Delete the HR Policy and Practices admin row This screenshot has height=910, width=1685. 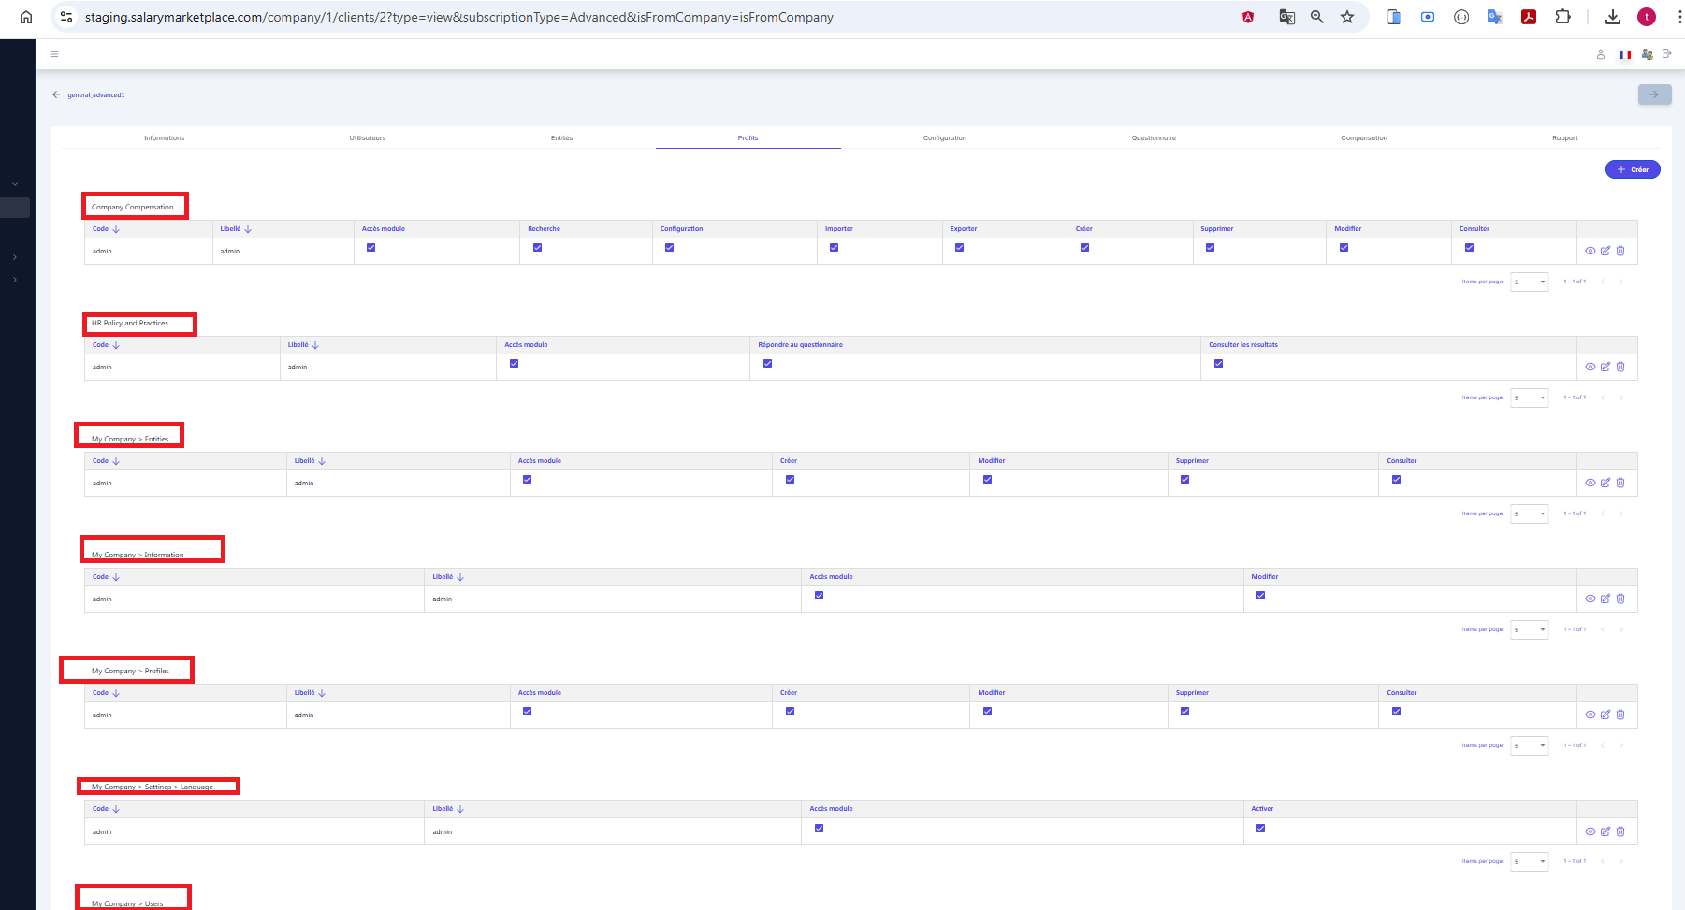click(x=1620, y=367)
